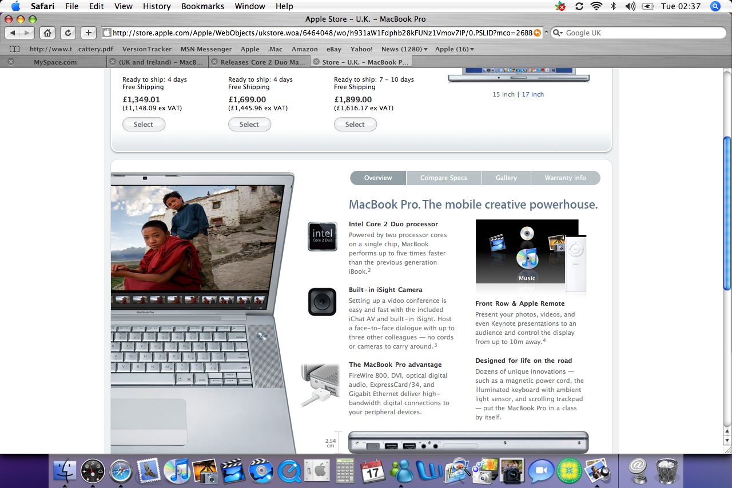This screenshot has height=488, width=732.
Task: Select the Overview section
Action: pos(378,178)
